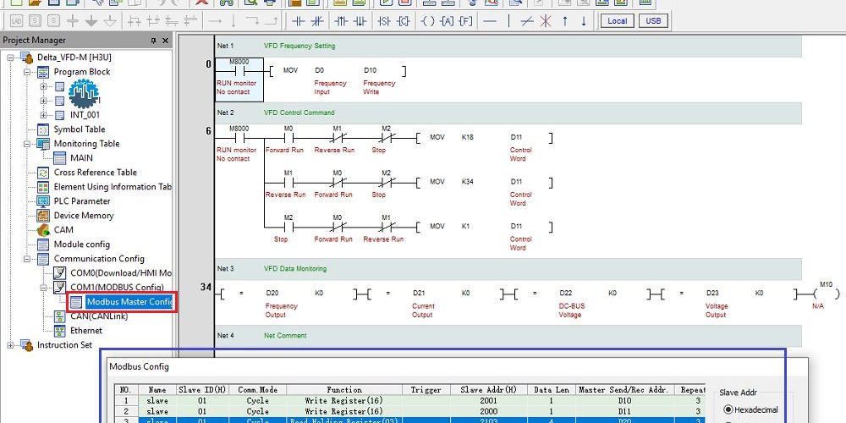Select the Hexadecimal slave address option
This screenshot has width=846, height=423.
click(728, 409)
